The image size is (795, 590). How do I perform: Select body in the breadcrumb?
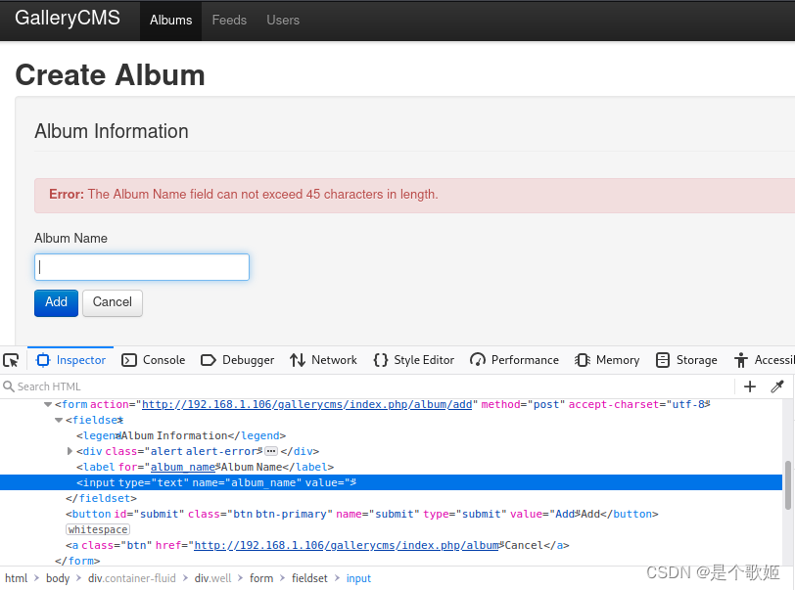[x=58, y=578]
